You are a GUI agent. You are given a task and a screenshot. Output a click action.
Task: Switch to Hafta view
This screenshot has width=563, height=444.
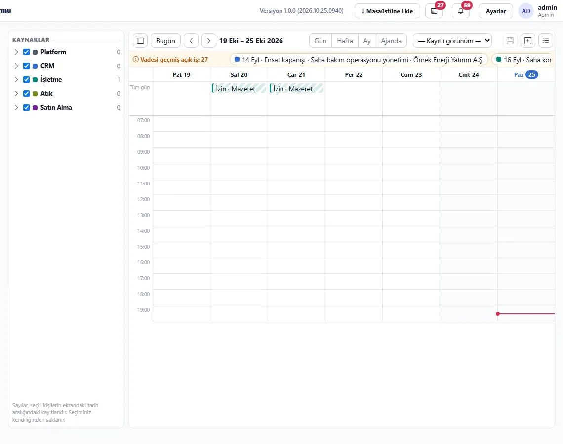coord(345,41)
